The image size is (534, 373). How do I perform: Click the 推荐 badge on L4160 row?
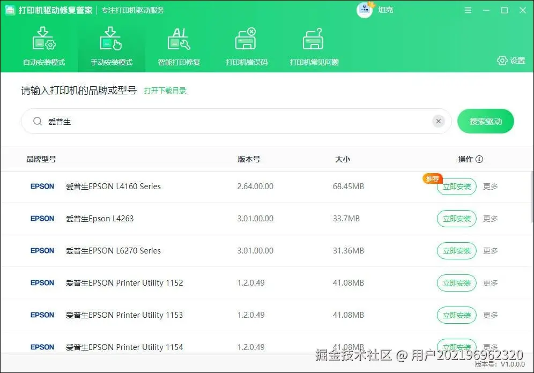pyautogui.click(x=433, y=178)
